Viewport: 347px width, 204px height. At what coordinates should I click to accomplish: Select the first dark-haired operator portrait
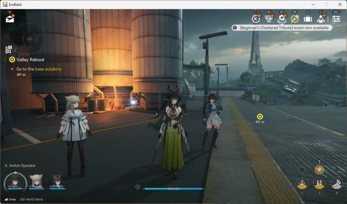pyautogui.click(x=15, y=183)
